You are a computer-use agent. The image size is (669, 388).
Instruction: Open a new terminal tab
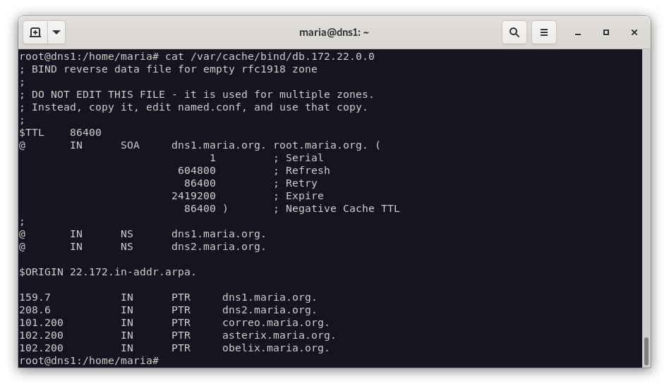tap(35, 32)
